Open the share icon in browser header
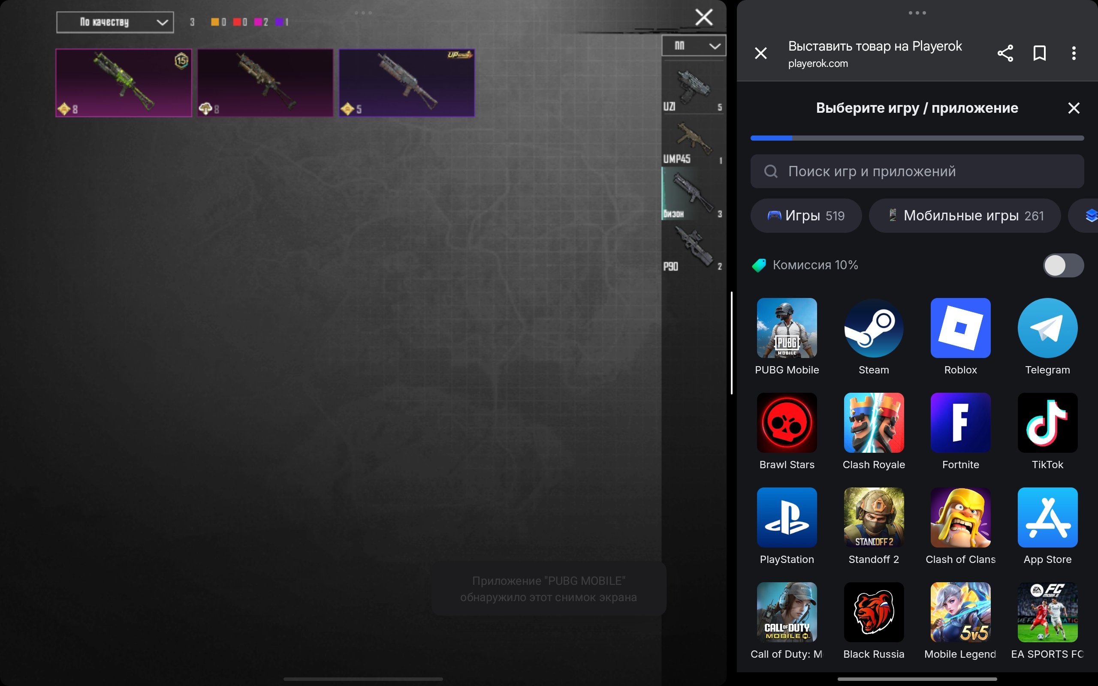 click(x=1005, y=53)
